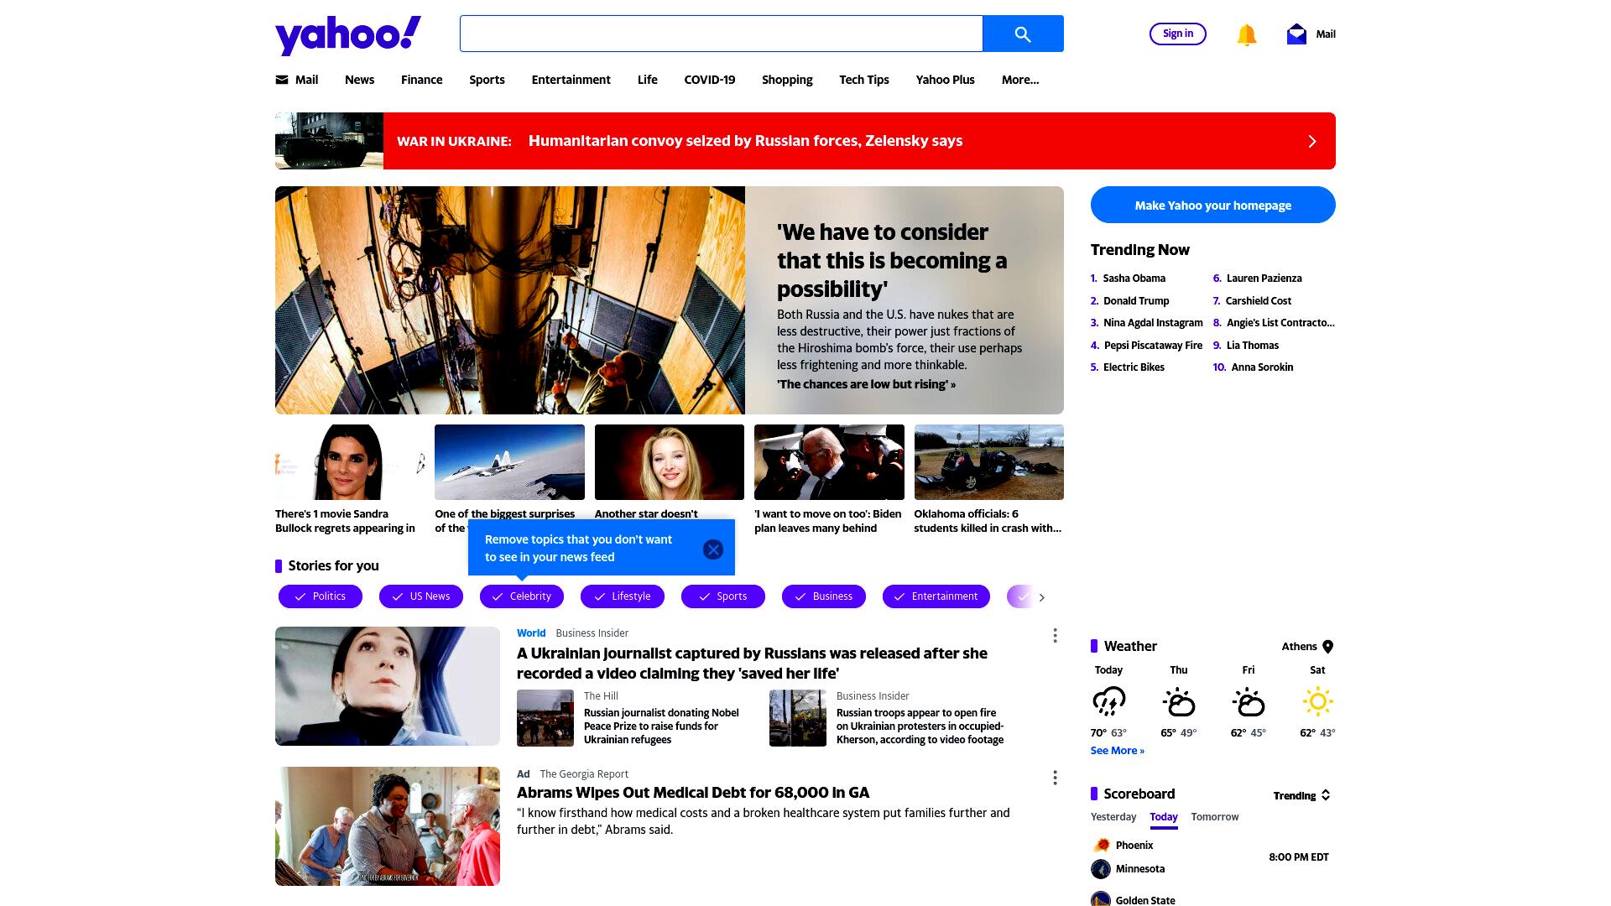Viewport: 1611px width, 906px height.
Task: Click the Sign in button
Action: 1178,34
